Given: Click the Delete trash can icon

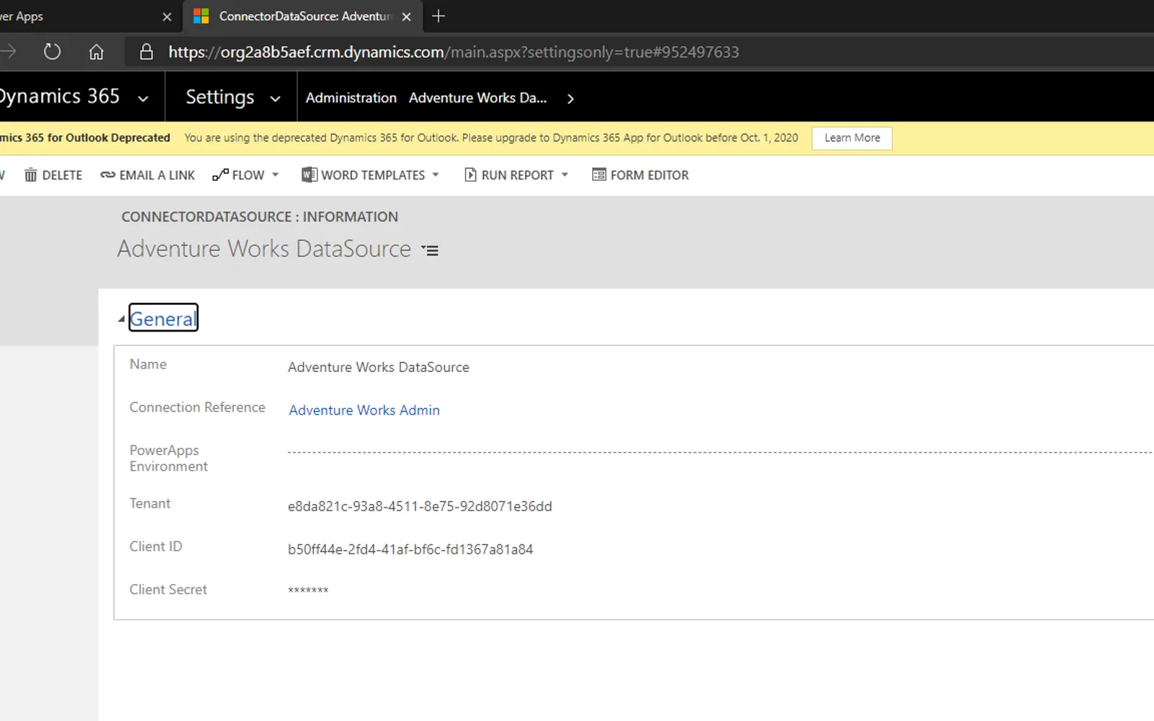Looking at the screenshot, I should (x=30, y=175).
